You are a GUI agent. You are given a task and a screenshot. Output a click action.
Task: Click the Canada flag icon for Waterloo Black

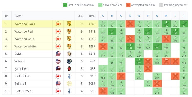[x=58, y=24]
